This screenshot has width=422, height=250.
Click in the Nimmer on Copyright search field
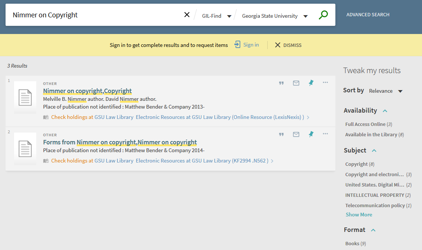pyautogui.click(x=93, y=15)
